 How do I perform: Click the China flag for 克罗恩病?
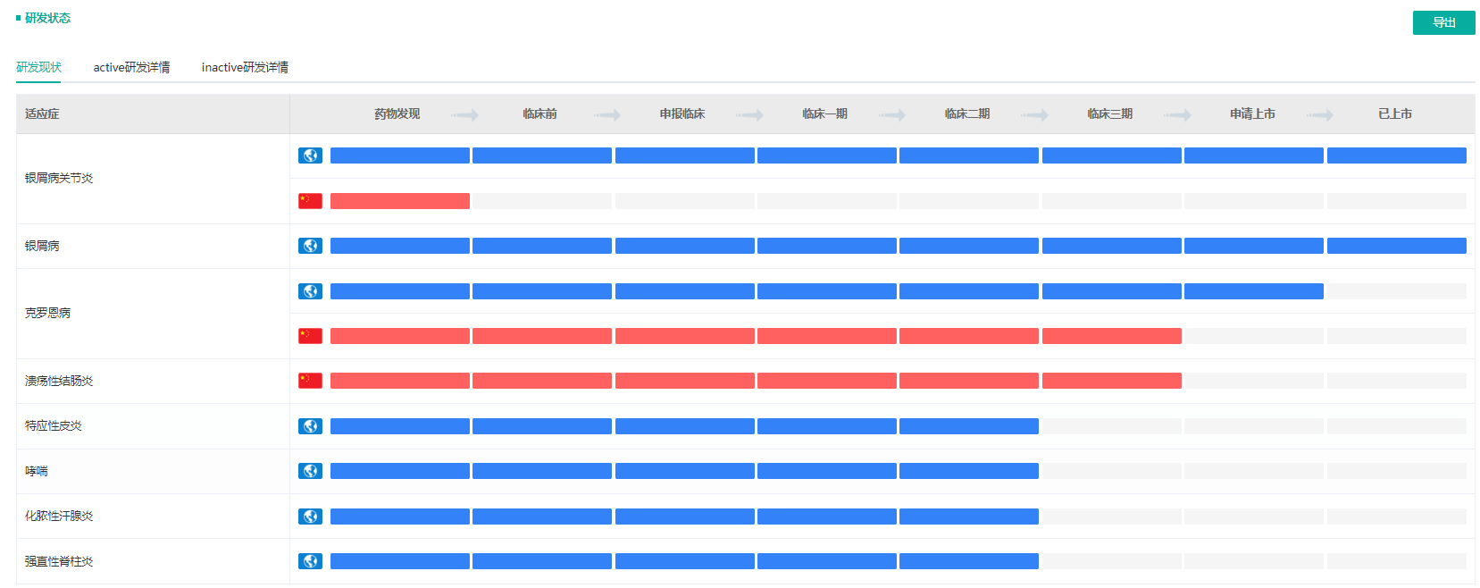310,336
